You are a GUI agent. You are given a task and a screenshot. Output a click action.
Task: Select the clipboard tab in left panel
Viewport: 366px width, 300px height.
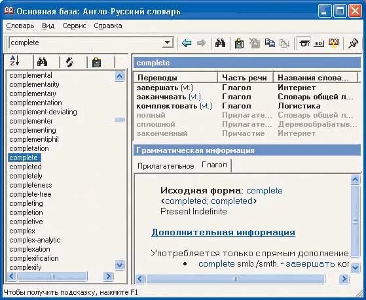96,62
